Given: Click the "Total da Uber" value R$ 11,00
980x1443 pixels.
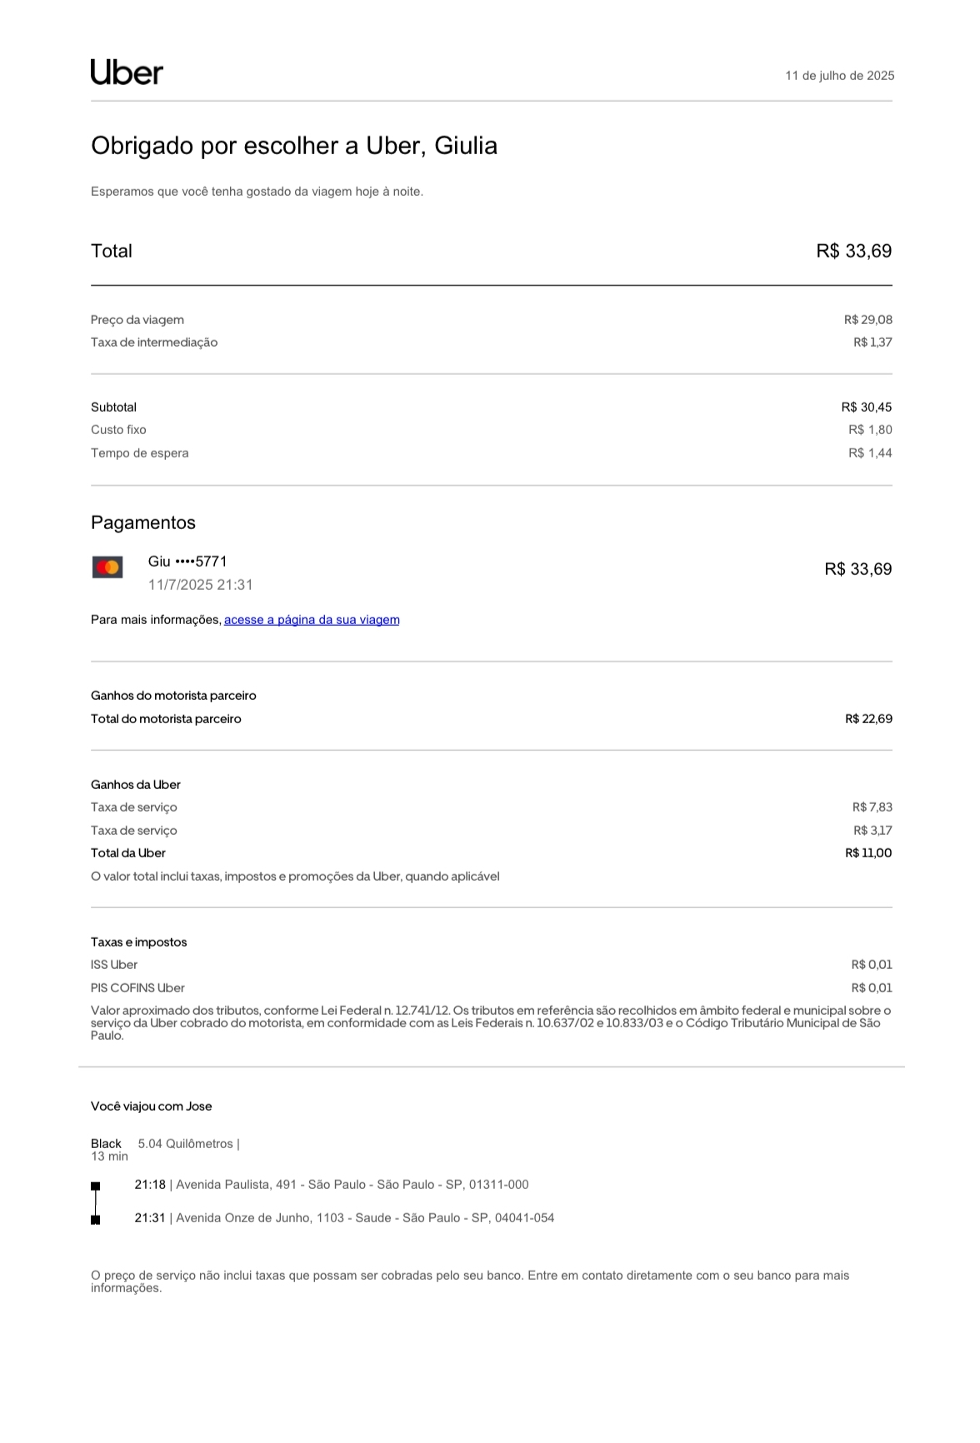Looking at the screenshot, I should [x=868, y=853].
